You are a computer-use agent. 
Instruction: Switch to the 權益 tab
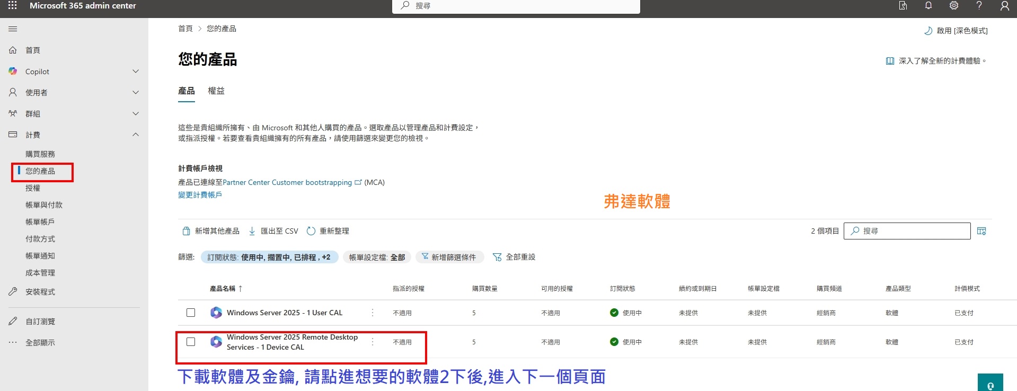pos(216,91)
